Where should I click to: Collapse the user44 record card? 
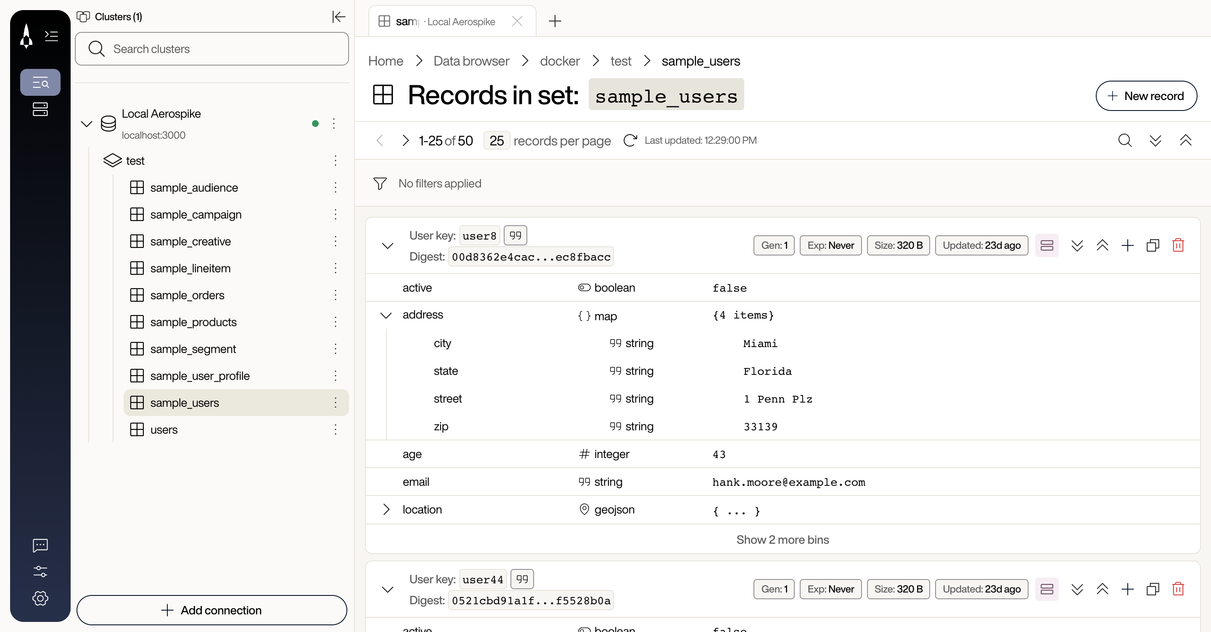(387, 589)
